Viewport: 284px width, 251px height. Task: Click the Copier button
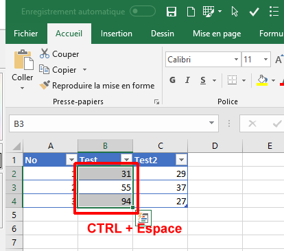(x=58, y=70)
